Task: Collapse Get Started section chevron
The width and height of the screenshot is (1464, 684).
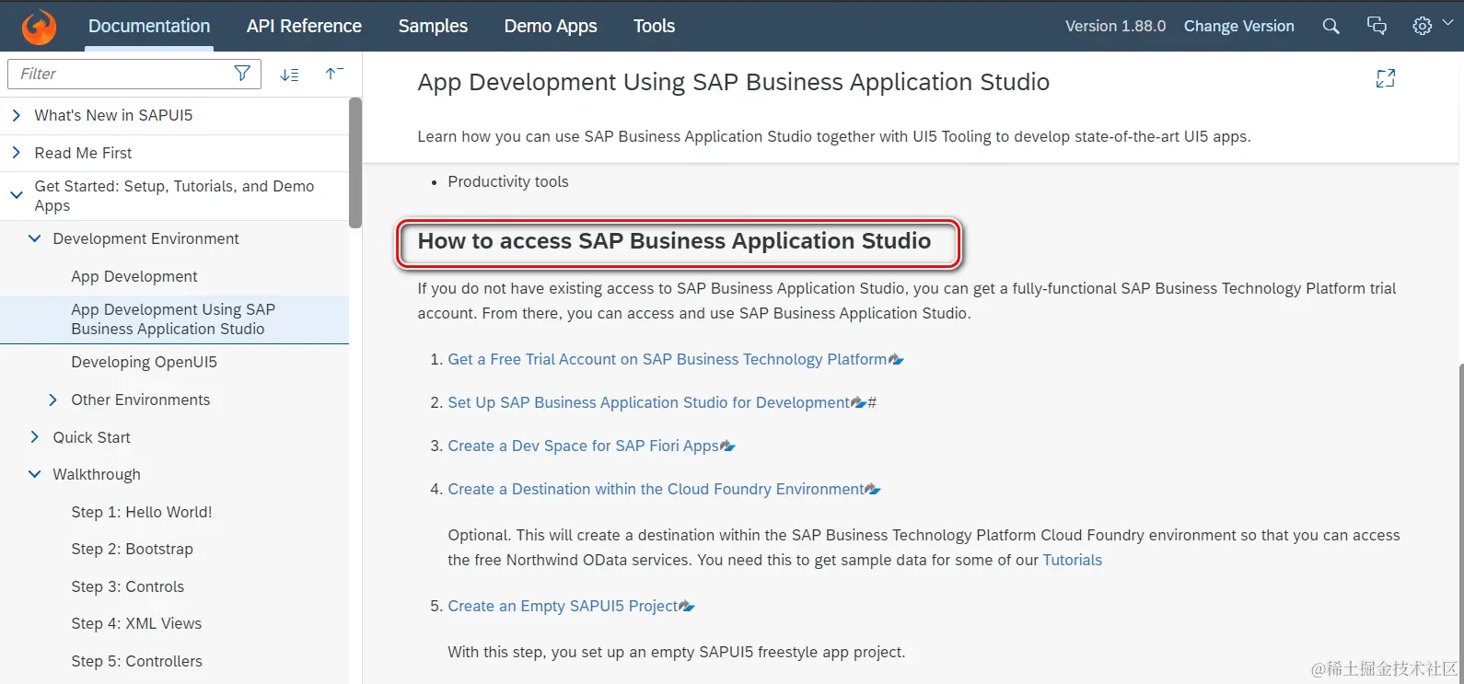Action: 16,195
